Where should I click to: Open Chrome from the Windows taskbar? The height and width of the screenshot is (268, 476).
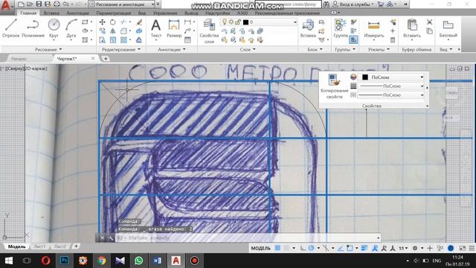click(x=101, y=261)
